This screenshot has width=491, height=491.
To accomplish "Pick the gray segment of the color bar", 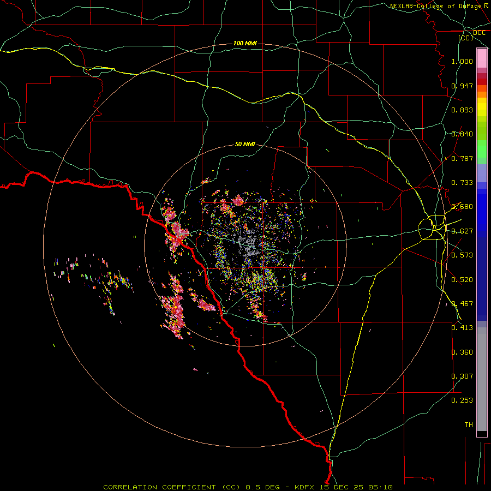I will tap(482, 379).
